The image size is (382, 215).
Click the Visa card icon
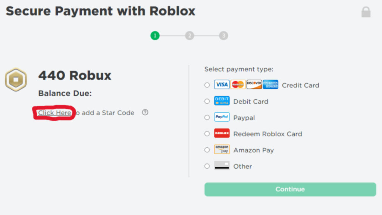(222, 85)
